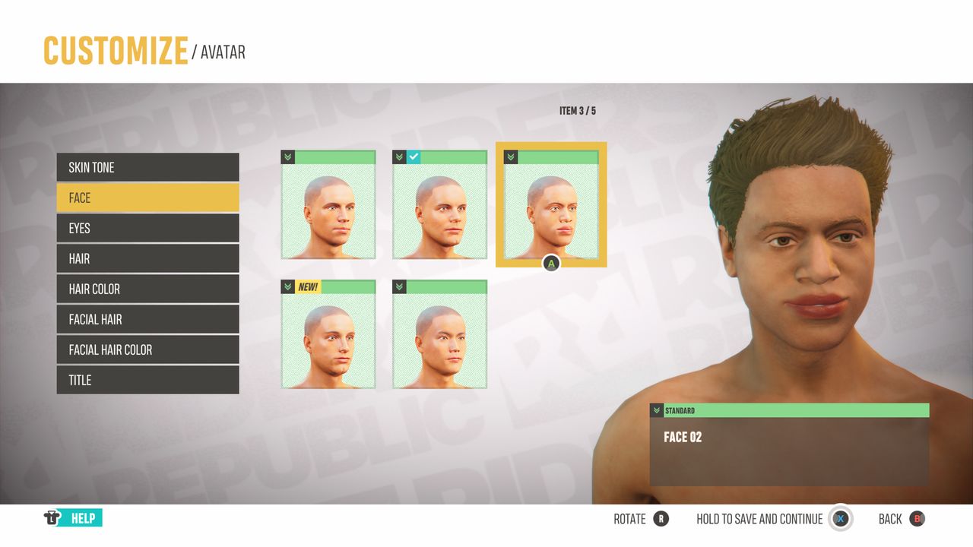
Task: Open the Hair Color category
Action: (x=147, y=289)
